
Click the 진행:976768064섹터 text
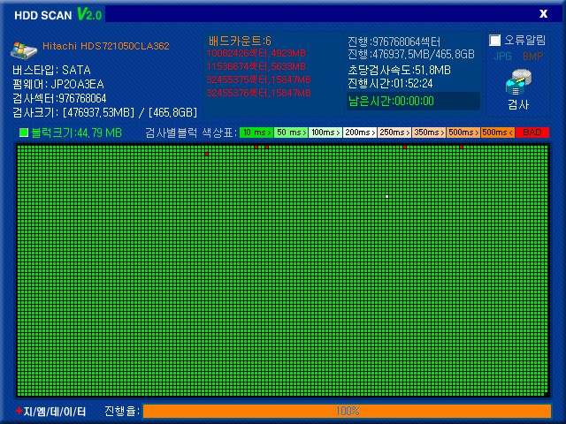click(x=394, y=42)
